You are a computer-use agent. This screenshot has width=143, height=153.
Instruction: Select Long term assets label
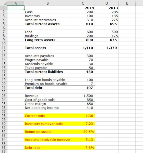click(47, 40)
